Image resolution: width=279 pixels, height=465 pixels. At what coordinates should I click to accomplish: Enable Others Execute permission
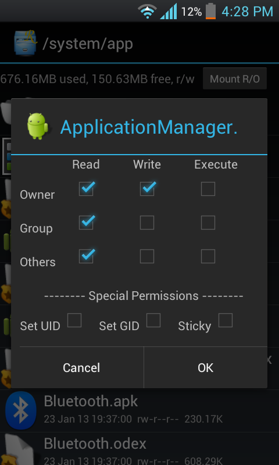(208, 256)
